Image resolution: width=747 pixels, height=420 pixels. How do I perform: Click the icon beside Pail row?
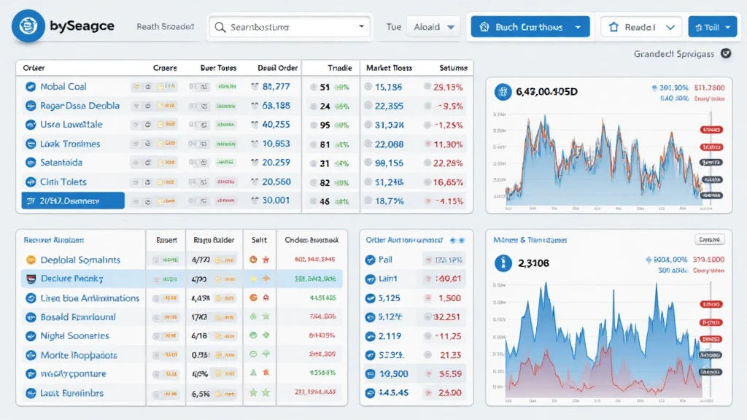coord(369,260)
